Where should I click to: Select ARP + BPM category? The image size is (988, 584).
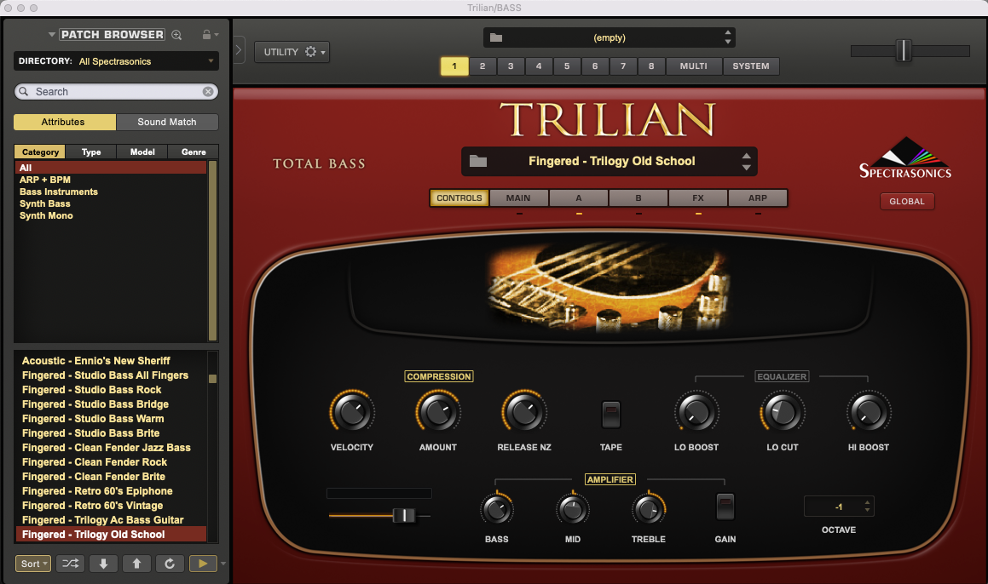(44, 180)
